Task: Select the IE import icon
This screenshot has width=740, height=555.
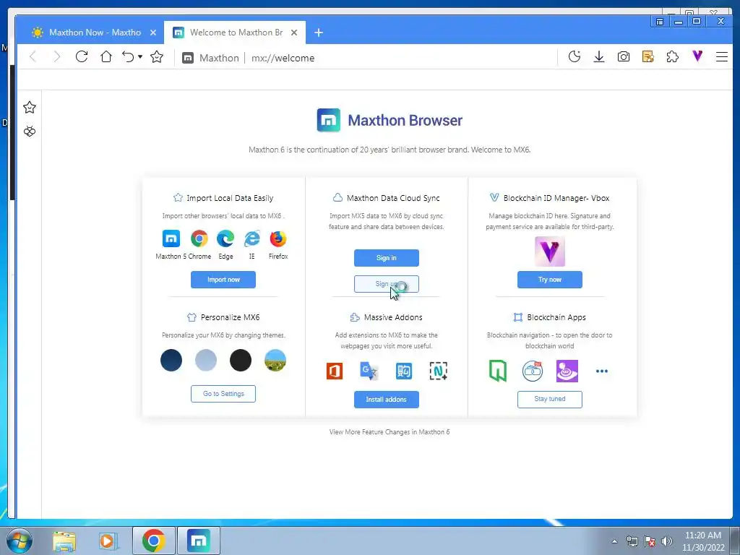Action: click(x=252, y=238)
